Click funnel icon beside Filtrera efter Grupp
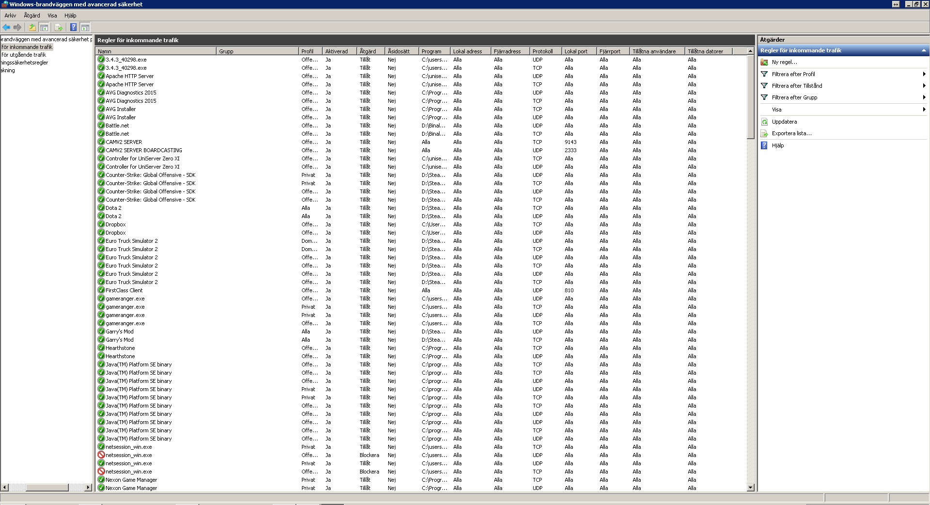The height and width of the screenshot is (505, 930). 764,97
